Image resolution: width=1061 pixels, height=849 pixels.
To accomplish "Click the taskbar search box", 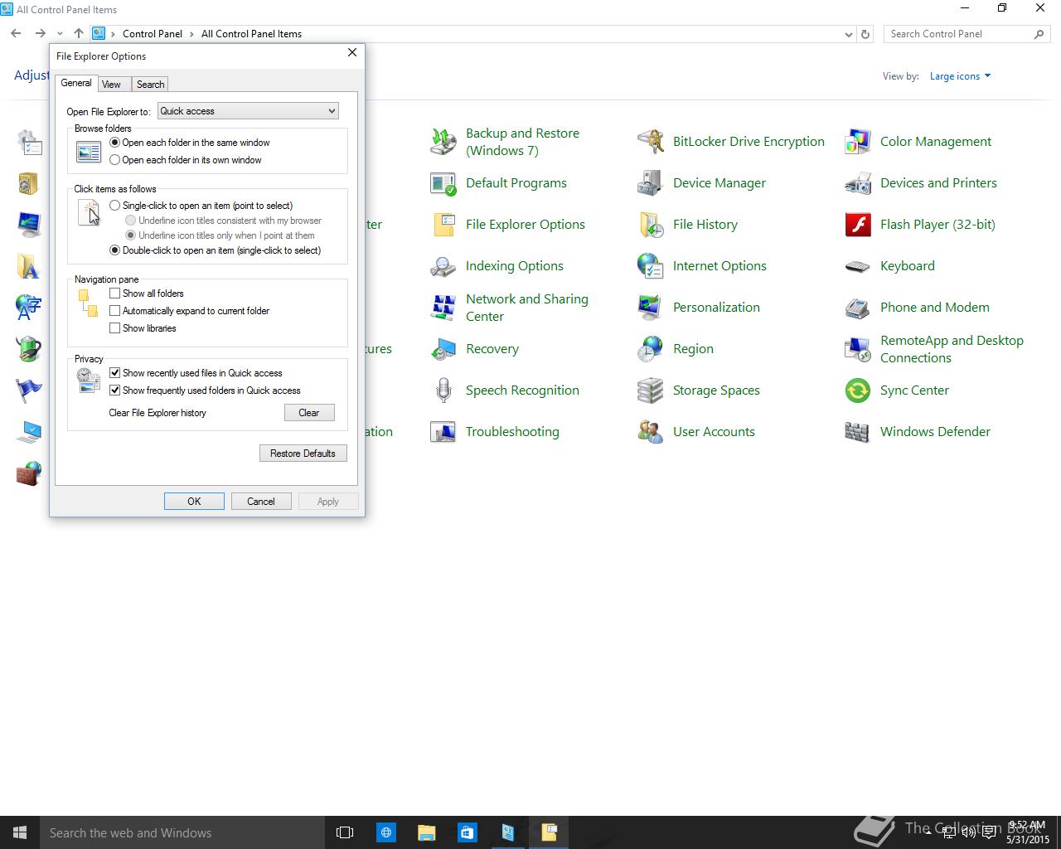I will click(182, 832).
